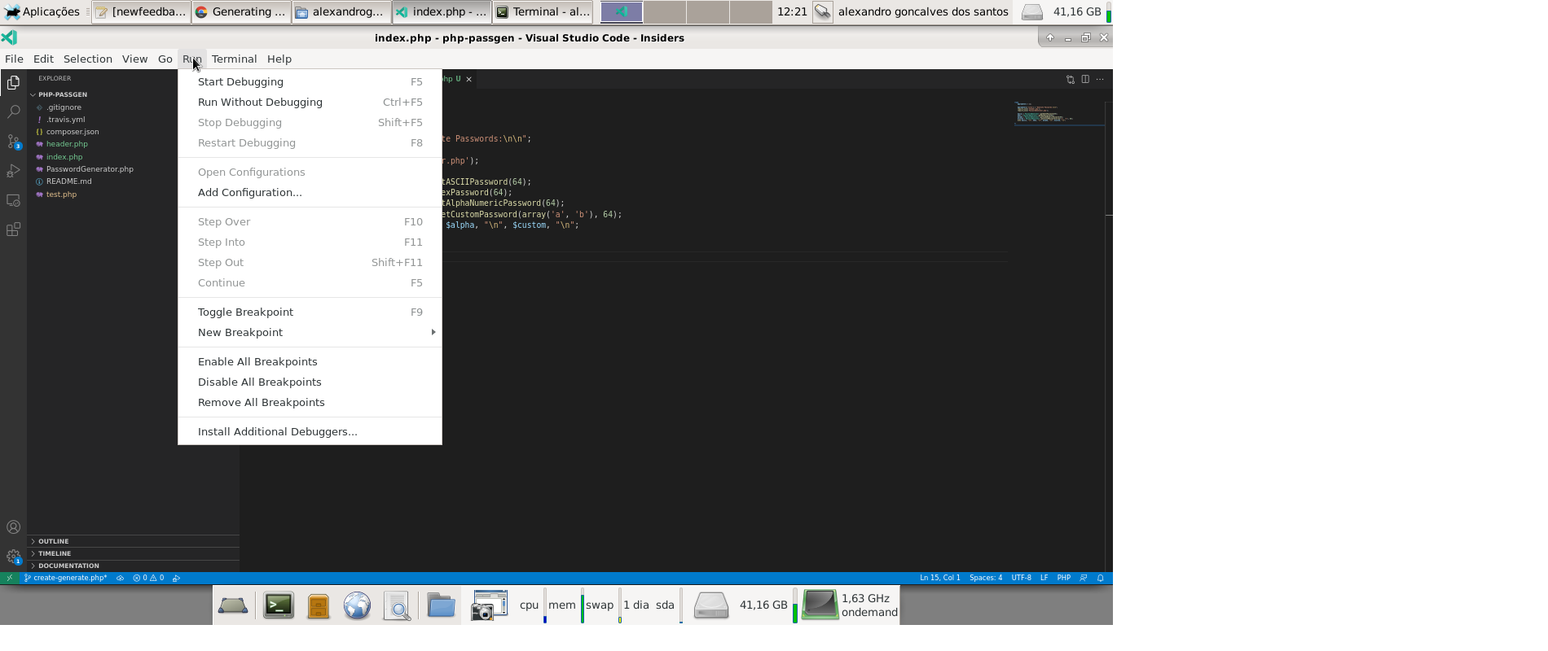This screenshot has height=651, width=1548.
Task: Open the Run and Debug view
Action: (13, 171)
